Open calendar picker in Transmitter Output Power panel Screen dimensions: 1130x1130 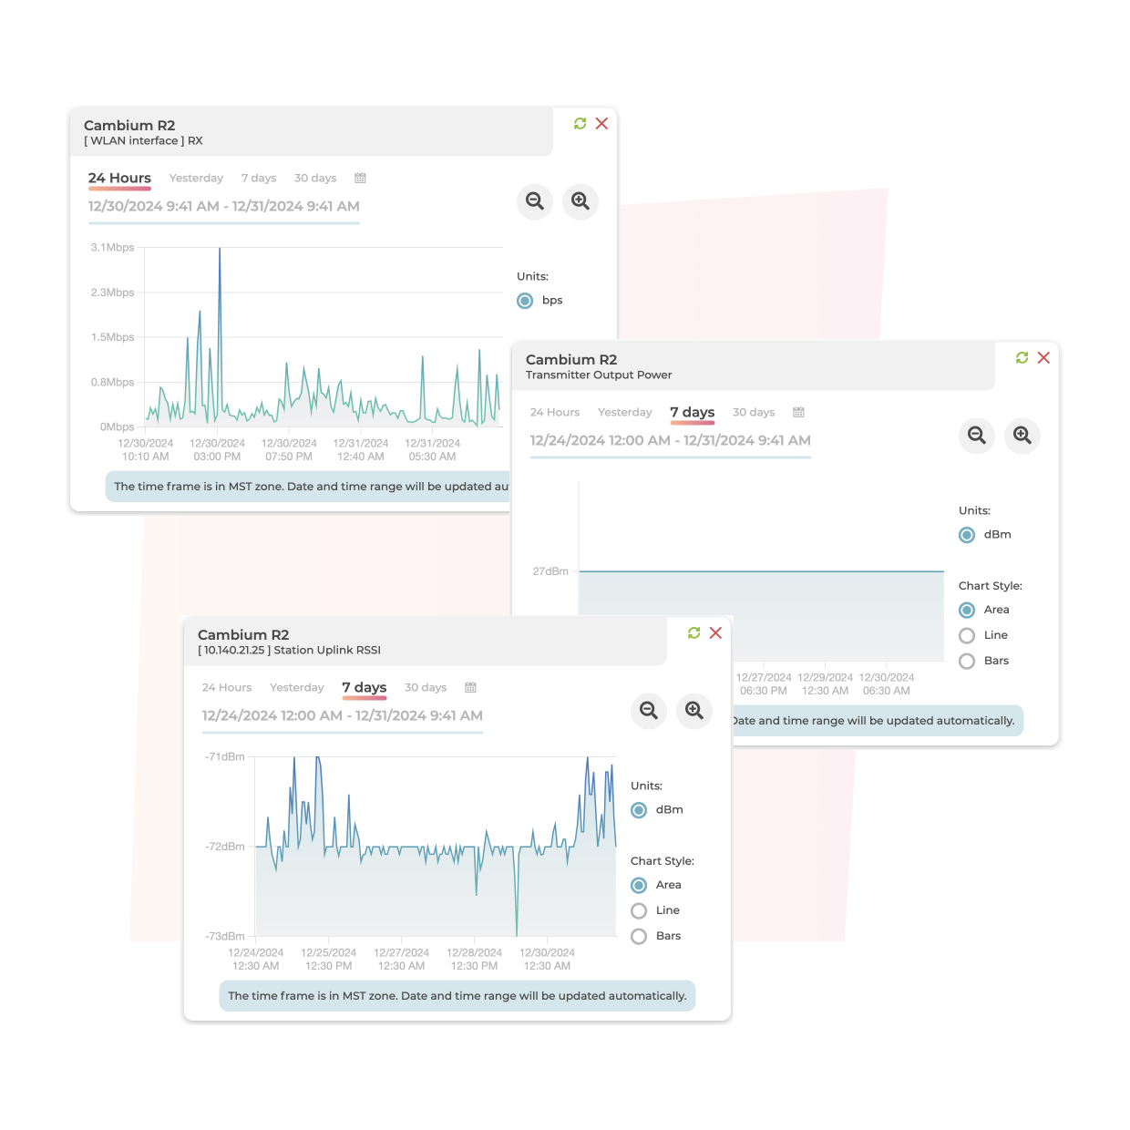pos(798,412)
